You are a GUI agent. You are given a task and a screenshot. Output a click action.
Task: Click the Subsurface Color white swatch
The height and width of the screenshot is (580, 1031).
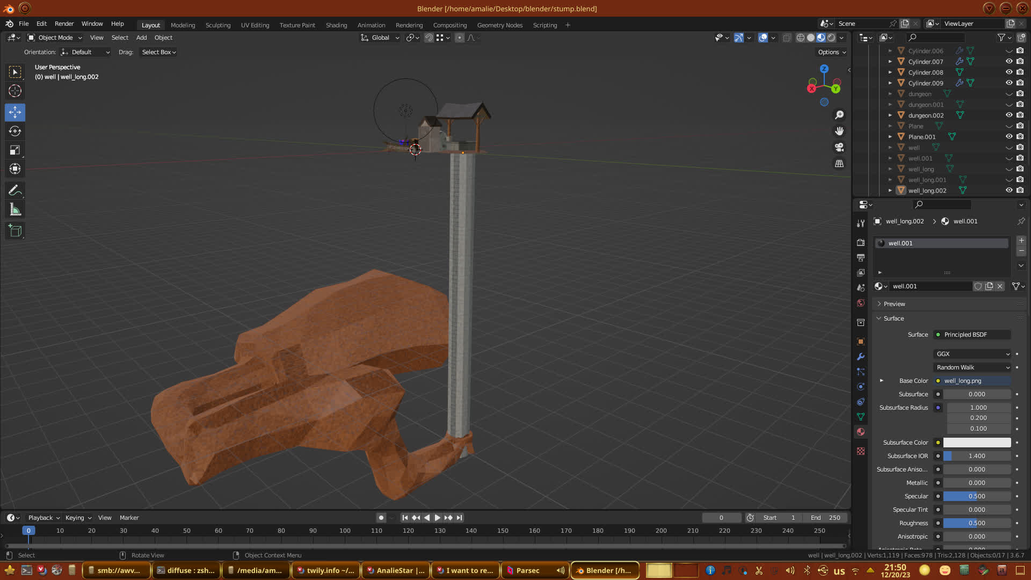coord(977,443)
